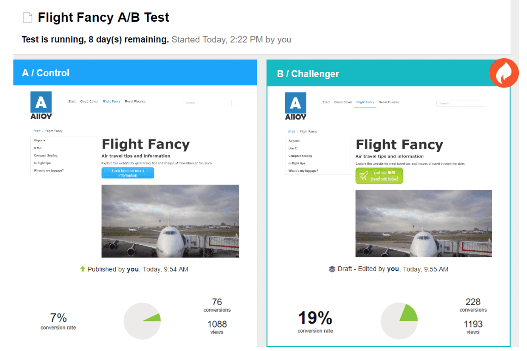Select the A / Control header
The image size is (527, 351).
[135, 73]
